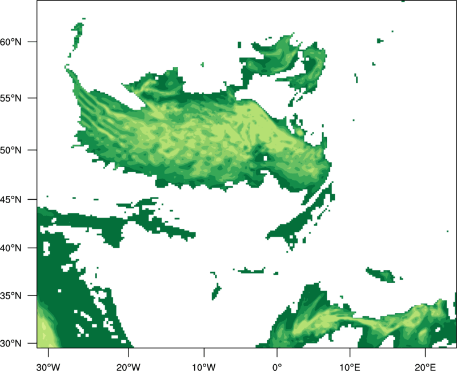The width and height of the screenshot is (457, 371).
Task: Click the 30°W longitude label
Action: [x=48, y=367]
